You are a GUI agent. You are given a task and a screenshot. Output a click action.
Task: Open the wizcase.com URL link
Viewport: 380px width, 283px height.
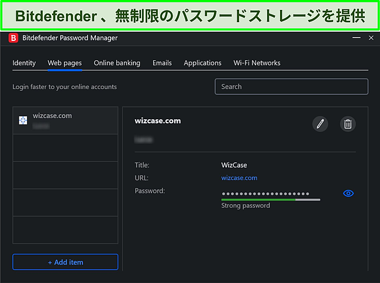(239, 178)
